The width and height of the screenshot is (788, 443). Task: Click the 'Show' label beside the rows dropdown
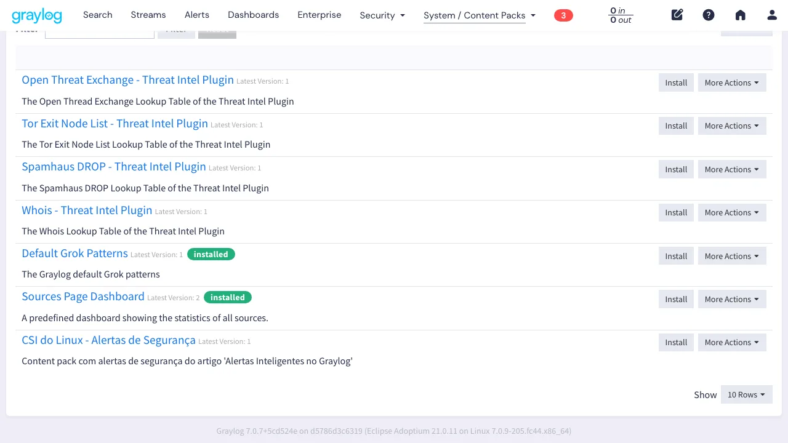coord(706,395)
